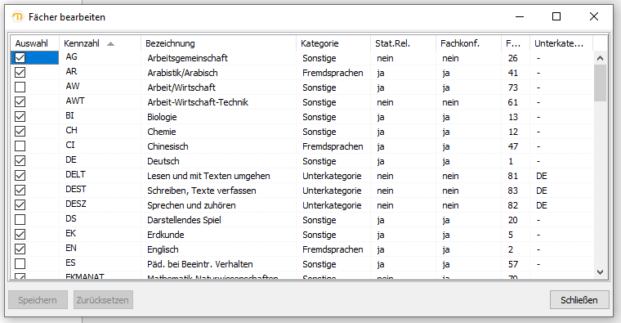Click scrollbar down arrow in subject list

[600, 272]
